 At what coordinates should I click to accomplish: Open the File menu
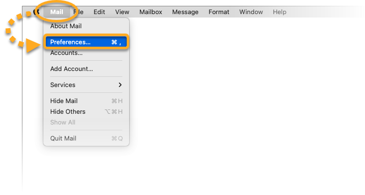pos(78,12)
